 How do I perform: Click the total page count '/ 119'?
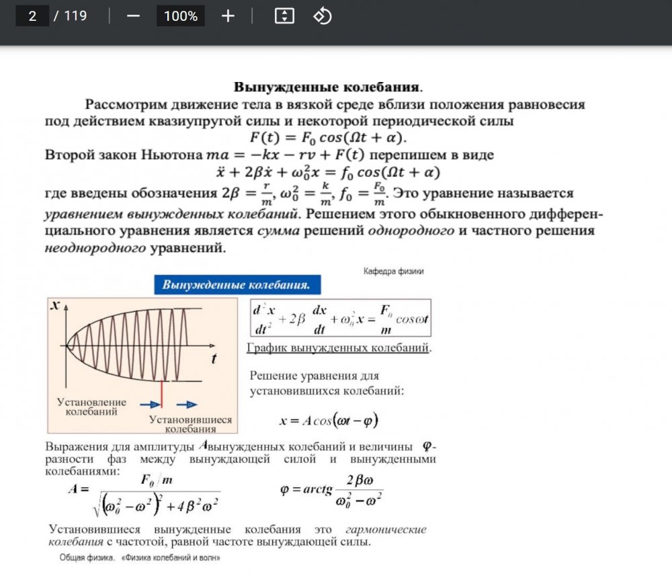coord(71,16)
